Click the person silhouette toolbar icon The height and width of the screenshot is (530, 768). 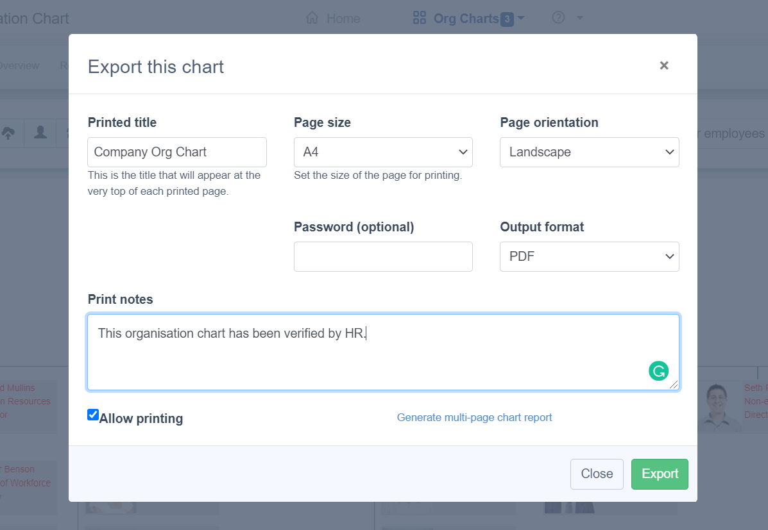click(40, 133)
